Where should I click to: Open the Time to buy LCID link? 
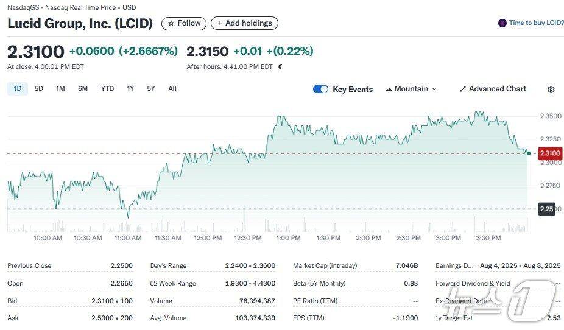pos(536,23)
